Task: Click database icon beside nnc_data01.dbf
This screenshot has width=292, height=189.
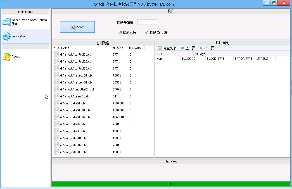Action: point(56,103)
